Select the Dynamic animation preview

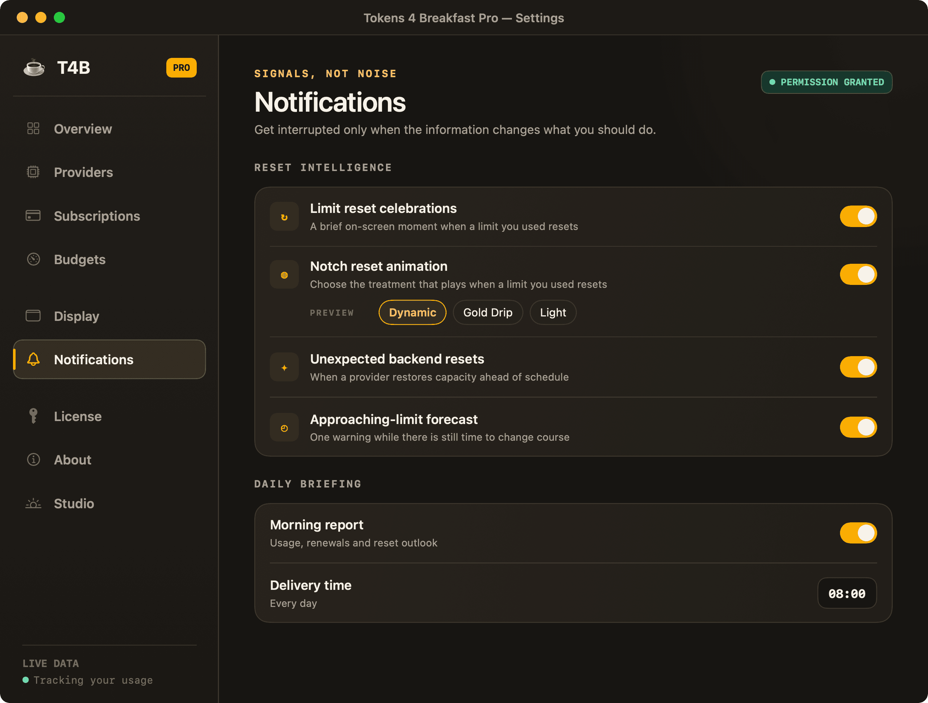tap(412, 312)
